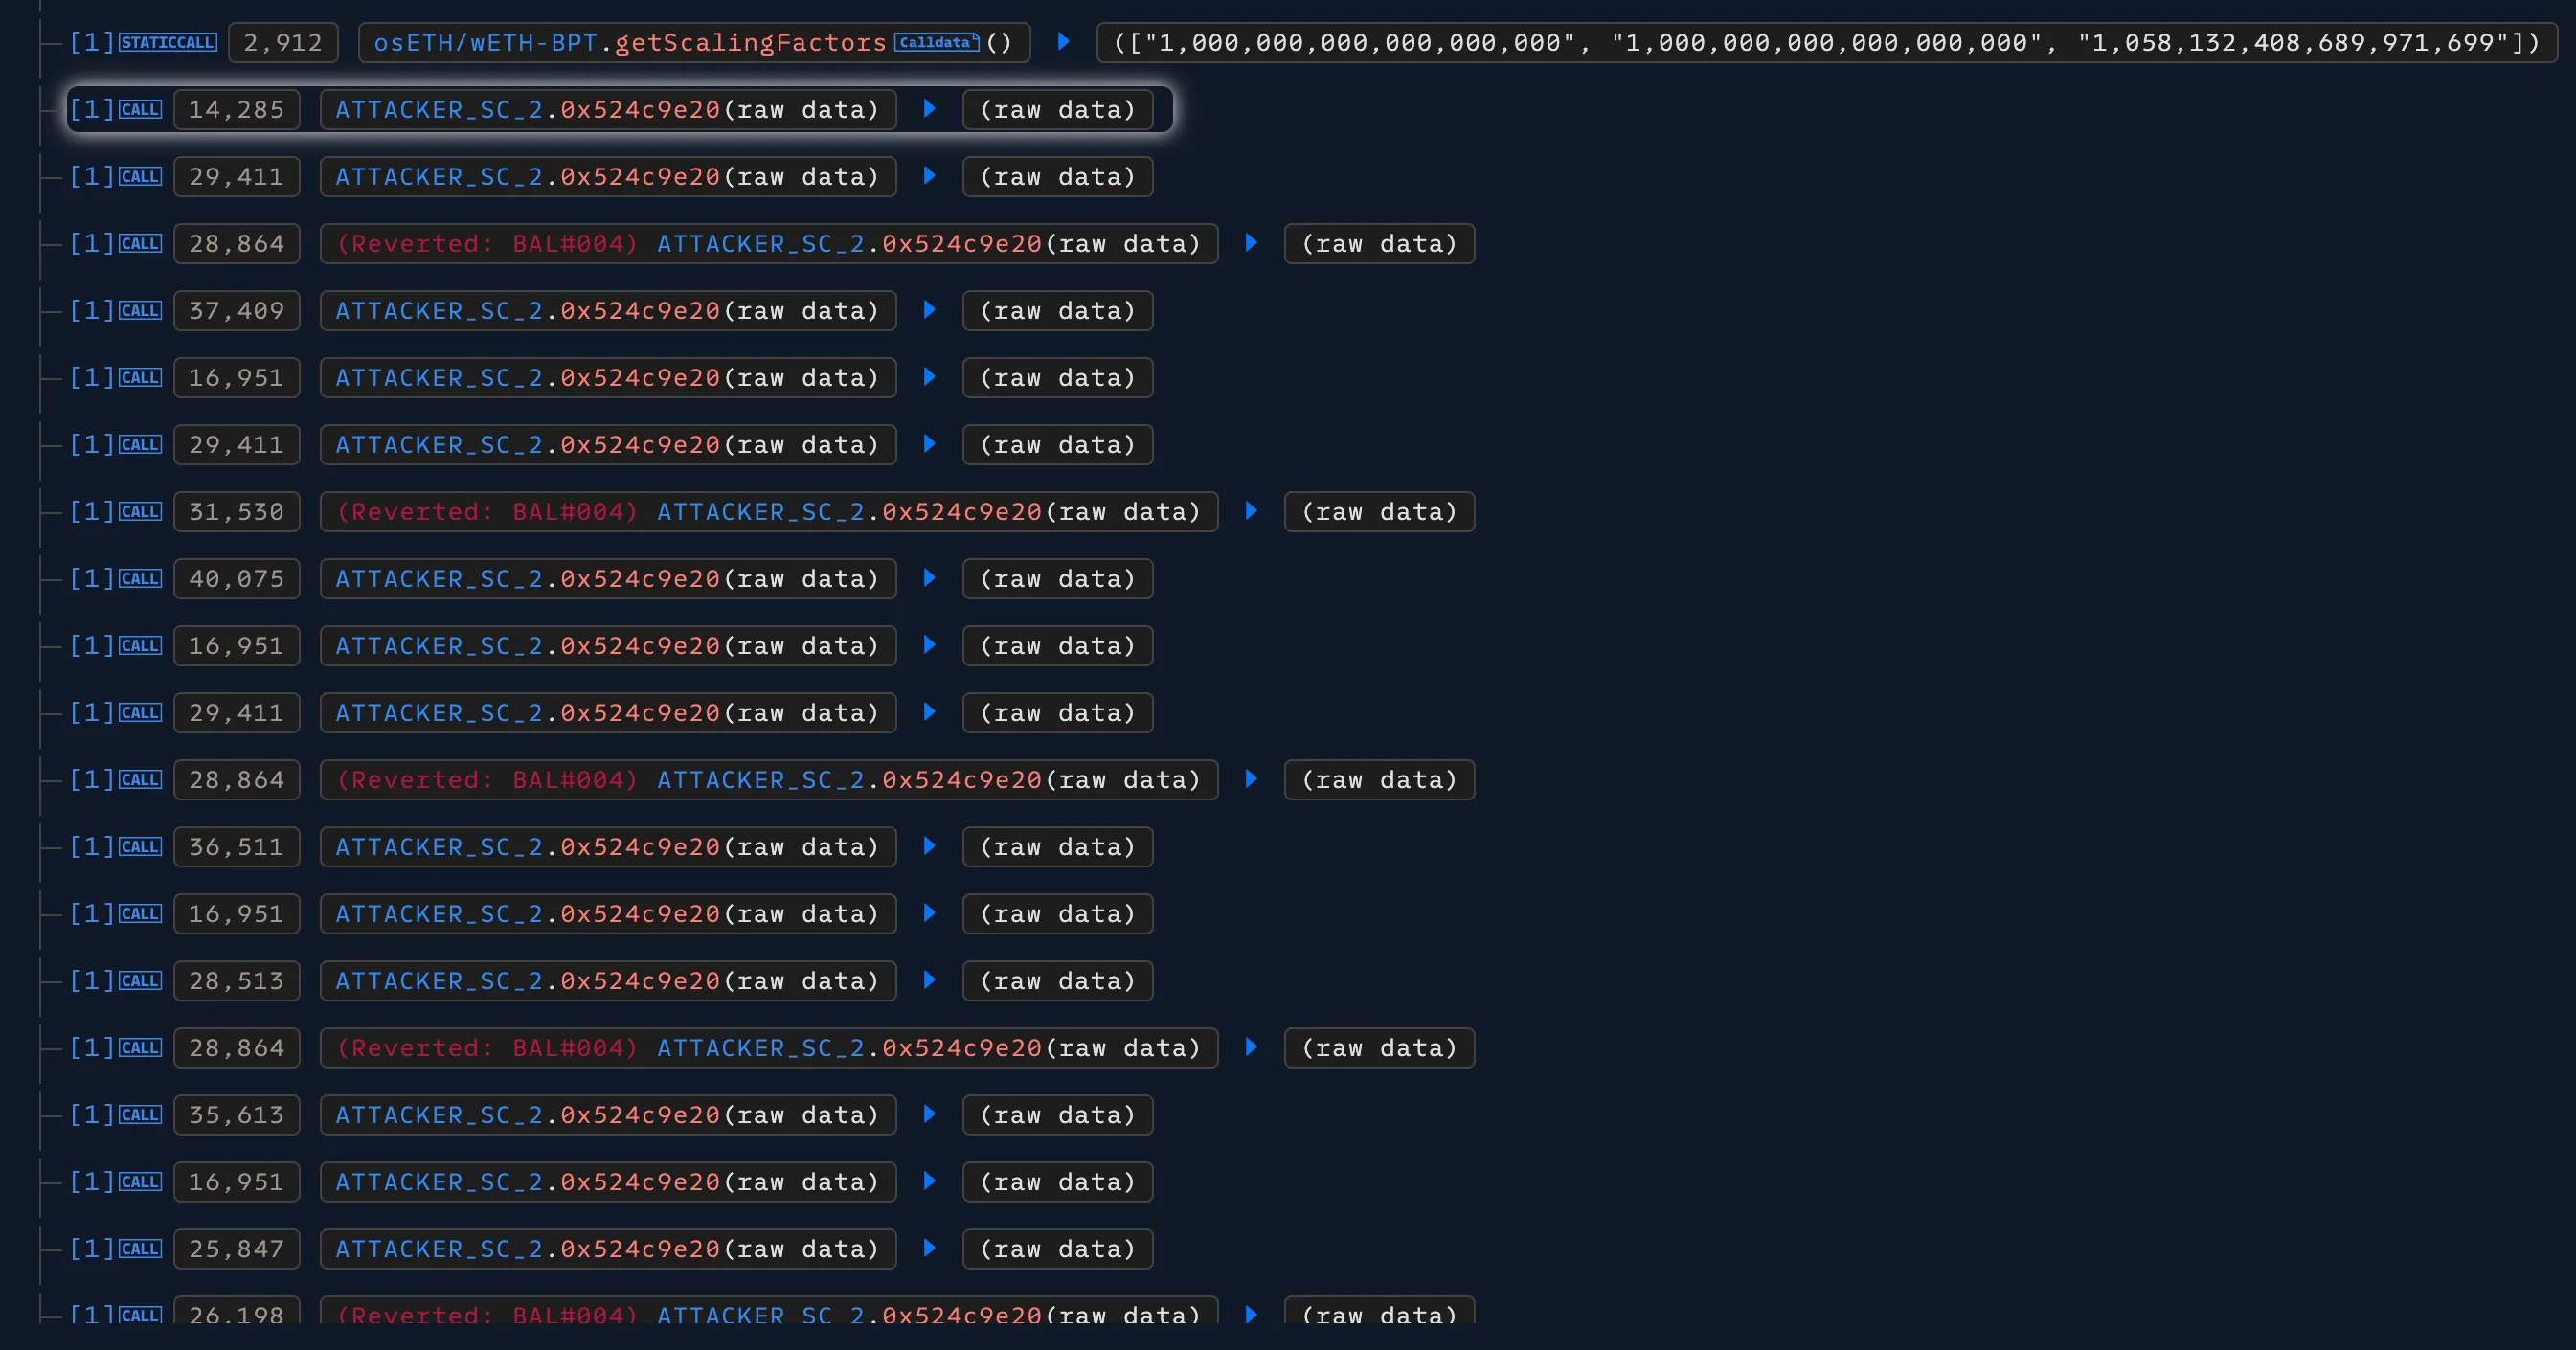The width and height of the screenshot is (2576, 1350).
Task: Click the Calldata badge on getScalingFactors
Action: click(x=935, y=42)
